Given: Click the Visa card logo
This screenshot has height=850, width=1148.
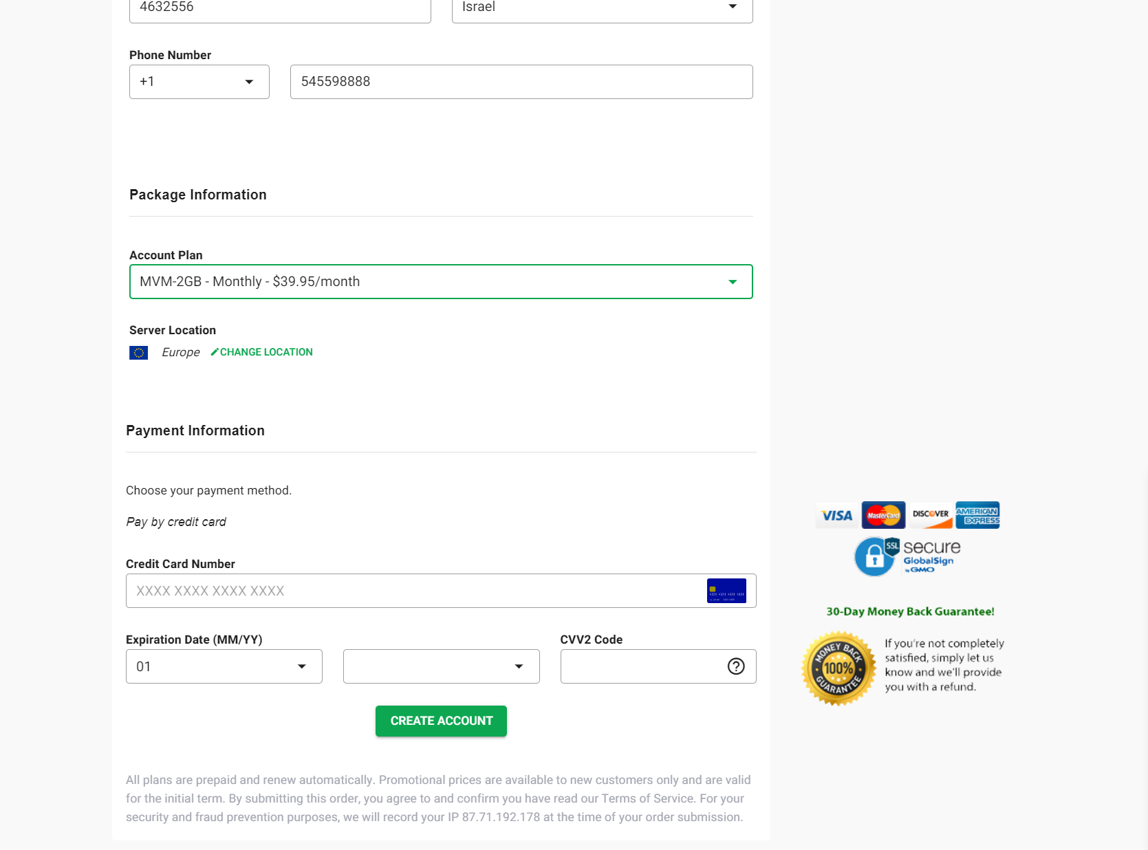Looking at the screenshot, I should [837, 515].
